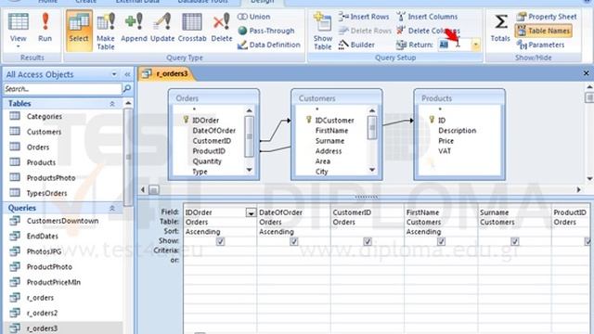The image size is (594, 334).
Task: Click in the navigation Search box
Action: 62,89
